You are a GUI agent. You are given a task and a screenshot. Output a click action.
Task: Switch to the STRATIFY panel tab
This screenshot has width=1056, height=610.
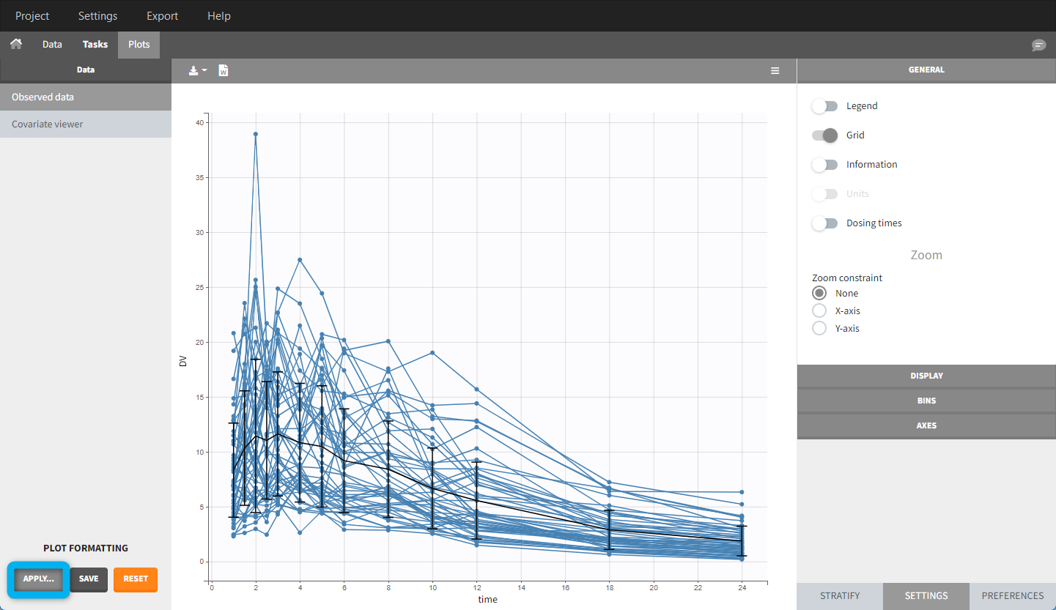pyautogui.click(x=840, y=596)
